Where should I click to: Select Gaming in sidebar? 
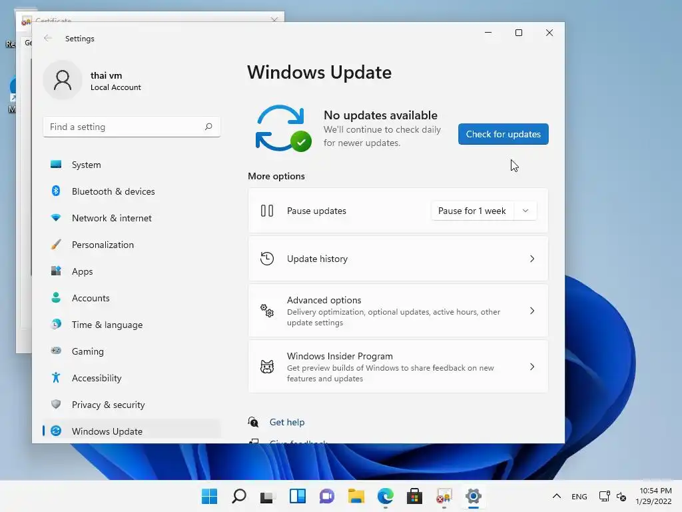click(x=131, y=351)
